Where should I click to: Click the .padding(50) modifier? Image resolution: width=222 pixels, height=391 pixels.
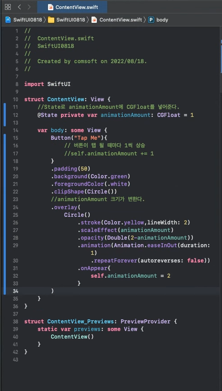tap(71, 169)
